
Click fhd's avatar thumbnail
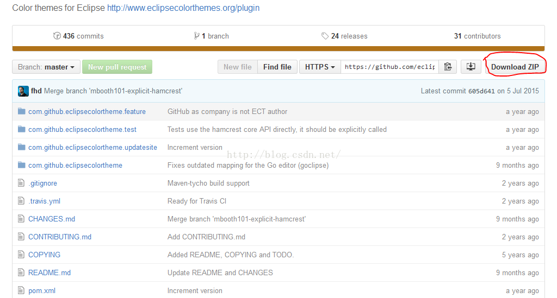[x=23, y=91]
